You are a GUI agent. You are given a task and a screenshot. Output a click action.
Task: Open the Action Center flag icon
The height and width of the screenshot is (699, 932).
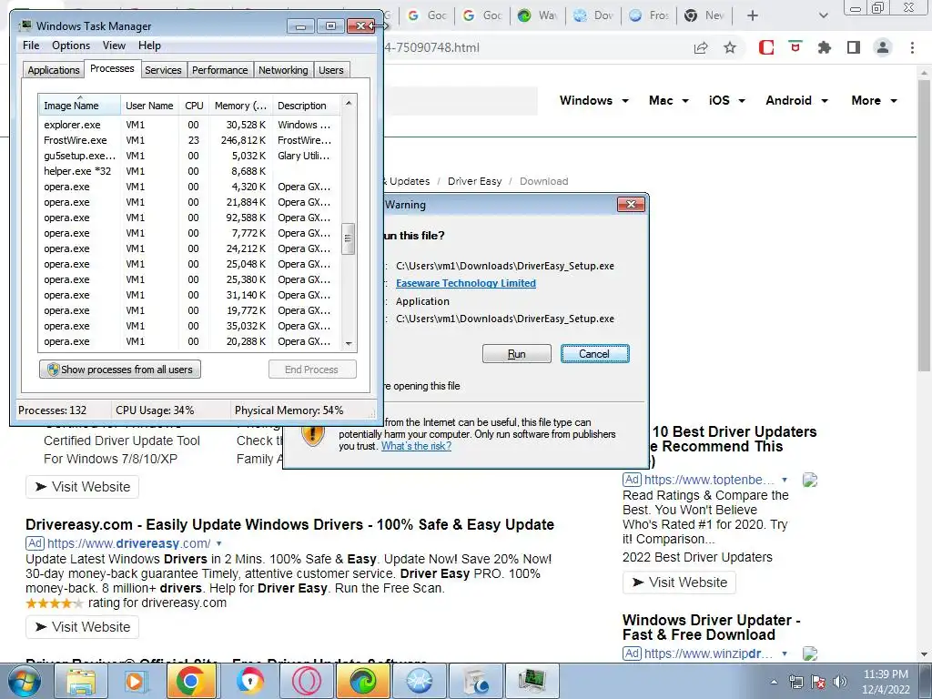[818, 682]
